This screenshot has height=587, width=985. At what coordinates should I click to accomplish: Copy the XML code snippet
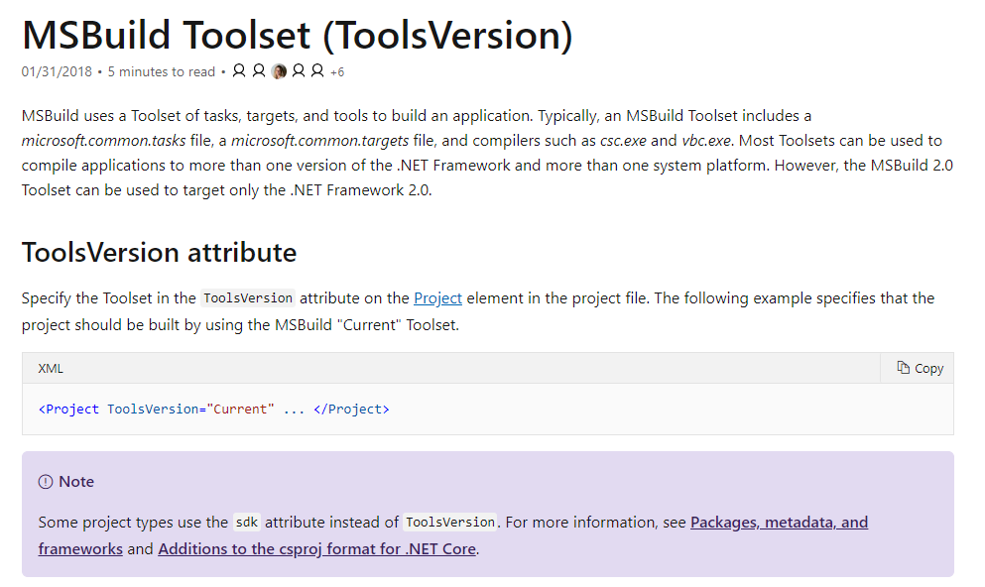921,369
